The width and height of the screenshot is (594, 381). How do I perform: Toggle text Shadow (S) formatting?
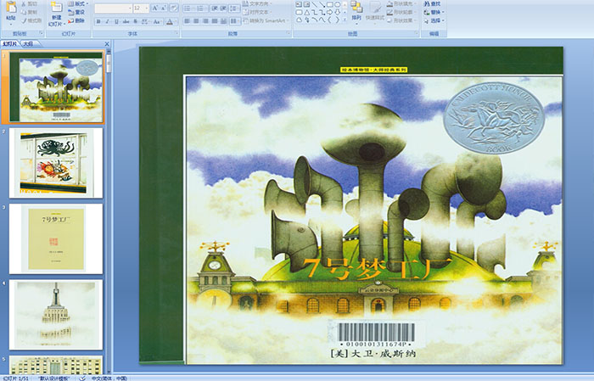coord(135,21)
